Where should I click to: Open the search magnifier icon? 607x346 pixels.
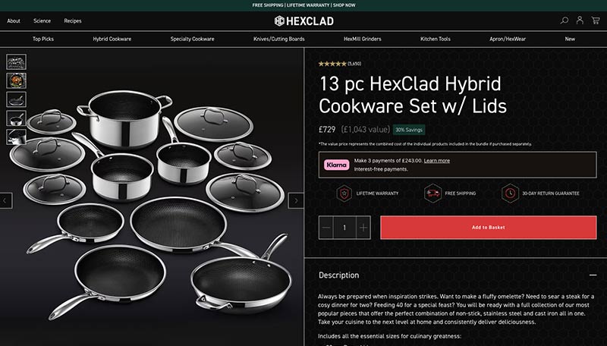(x=565, y=20)
